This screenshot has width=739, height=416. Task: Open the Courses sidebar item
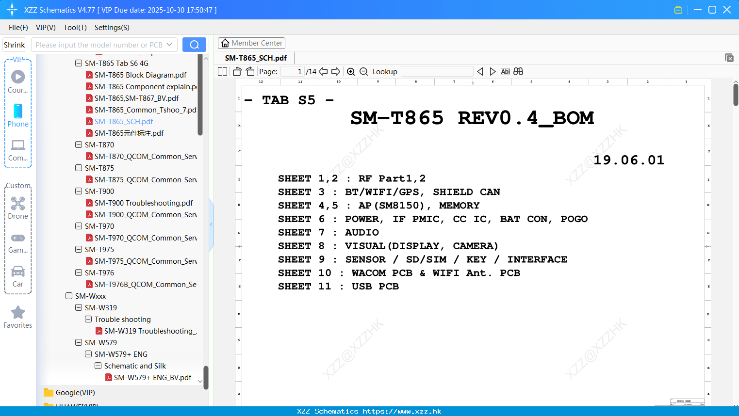[18, 82]
